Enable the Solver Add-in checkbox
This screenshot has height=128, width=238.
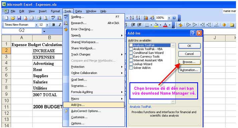131,68
